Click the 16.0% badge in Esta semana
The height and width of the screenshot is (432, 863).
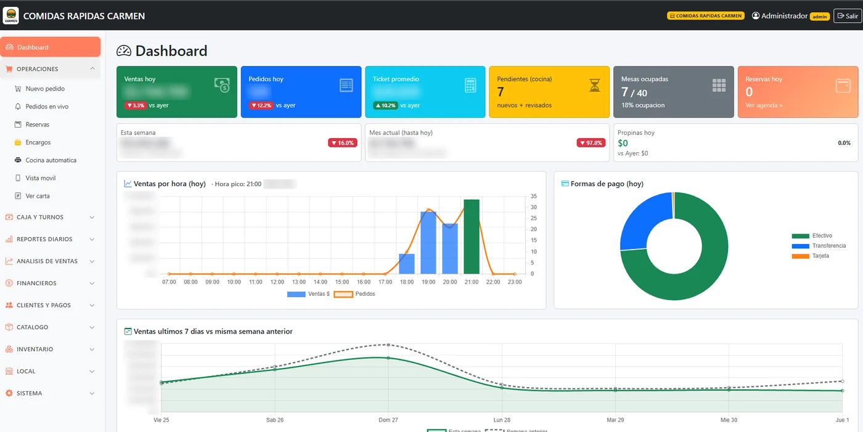[x=342, y=143]
